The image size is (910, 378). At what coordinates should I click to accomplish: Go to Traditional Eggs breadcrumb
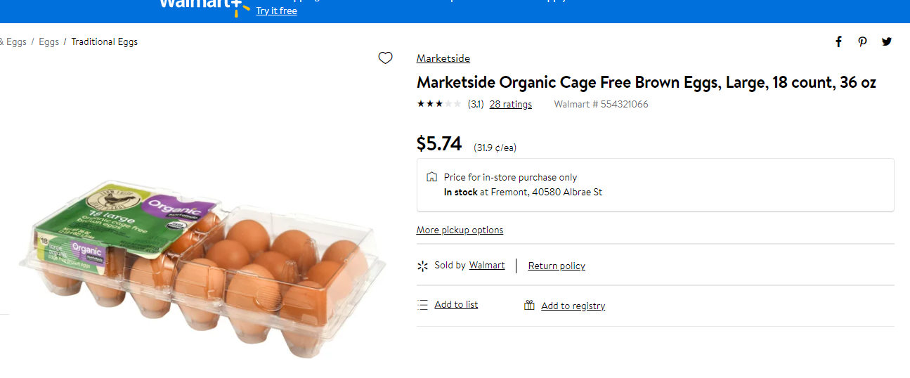(x=104, y=41)
